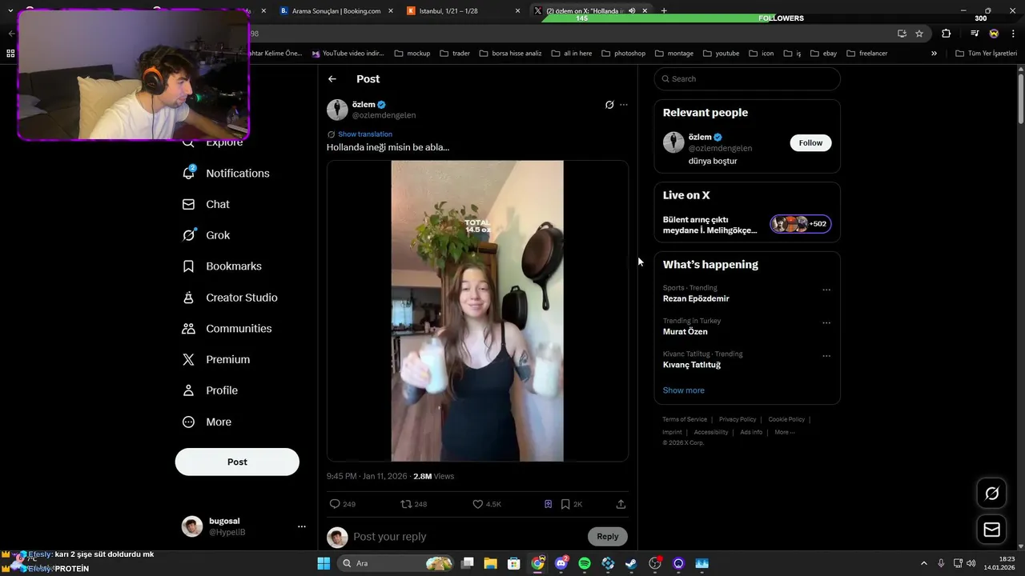The image size is (1025, 576).
Task: Click install app icon in address bar
Action: tap(902, 34)
